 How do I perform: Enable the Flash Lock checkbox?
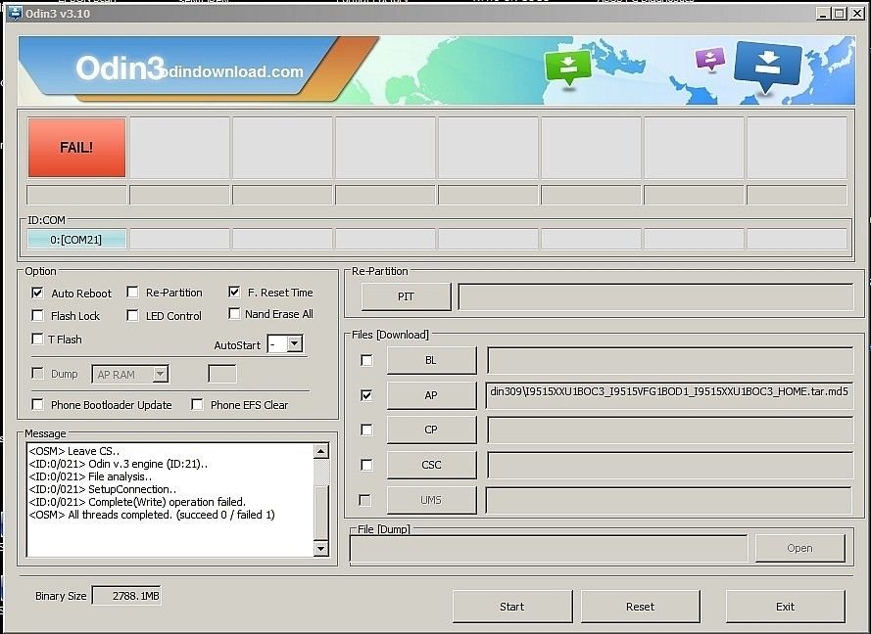(x=38, y=315)
